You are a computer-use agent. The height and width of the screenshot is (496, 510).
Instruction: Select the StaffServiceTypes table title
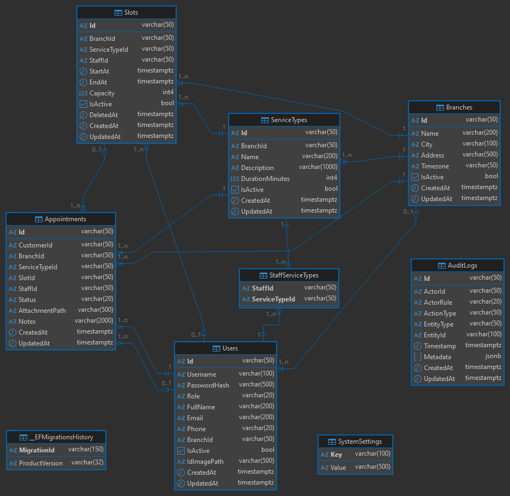click(294, 275)
